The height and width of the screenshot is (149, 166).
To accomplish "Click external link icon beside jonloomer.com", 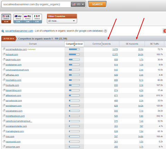I will [4, 147].
